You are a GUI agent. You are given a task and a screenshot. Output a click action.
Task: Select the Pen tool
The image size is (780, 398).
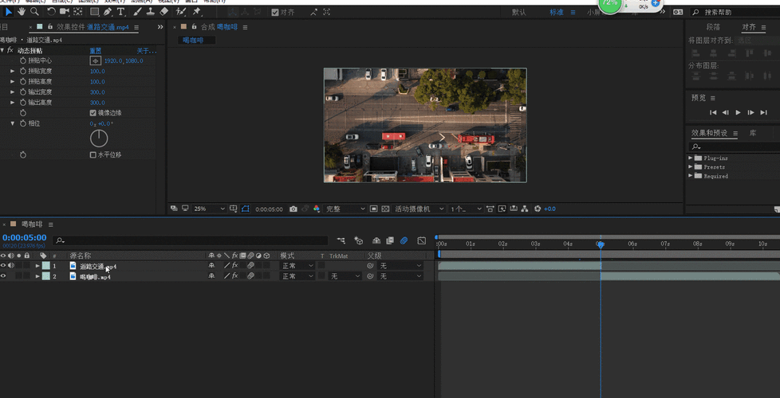pos(108,11)
